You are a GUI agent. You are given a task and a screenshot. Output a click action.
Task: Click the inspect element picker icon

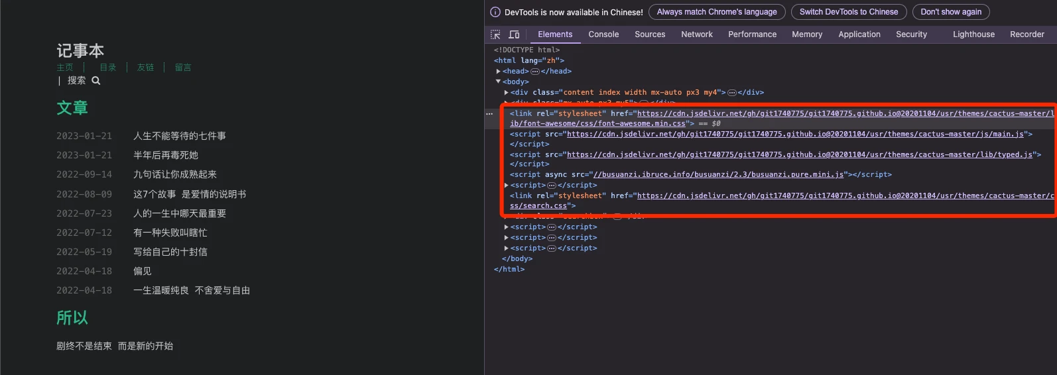pos(495,34)
